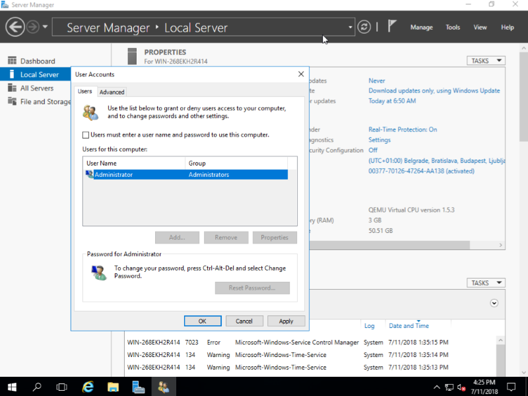Select Local Server in the sidebar
The image size is (528, 396).
(x=36, y=75)
